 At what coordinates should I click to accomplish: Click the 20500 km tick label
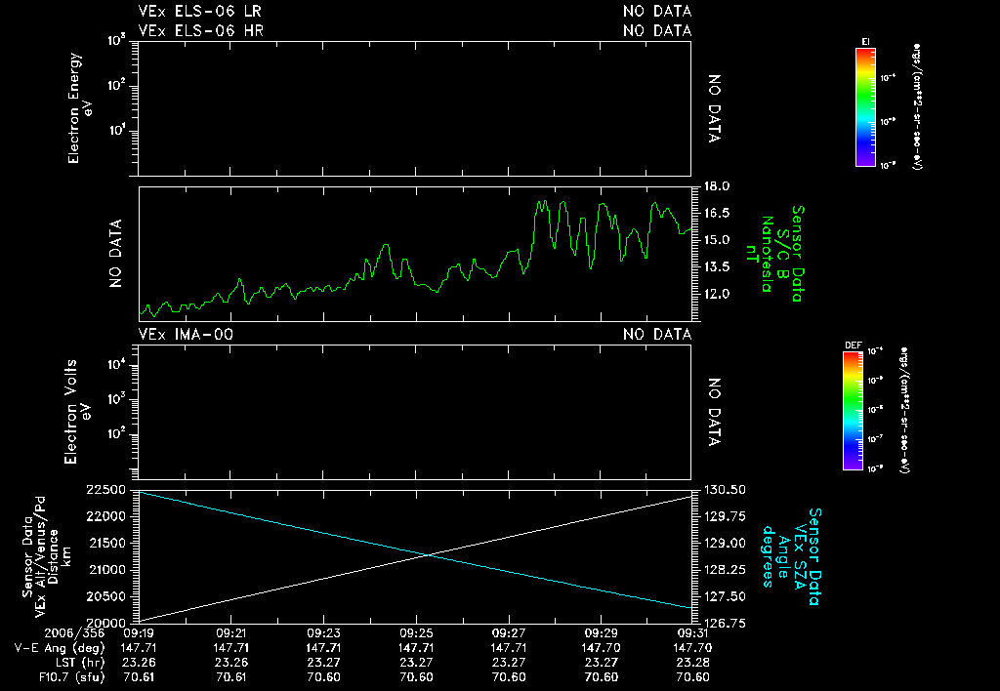click(x=105, y=596)
